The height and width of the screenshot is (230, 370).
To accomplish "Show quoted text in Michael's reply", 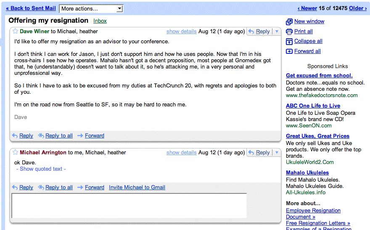I will click(x=41, y=169).
